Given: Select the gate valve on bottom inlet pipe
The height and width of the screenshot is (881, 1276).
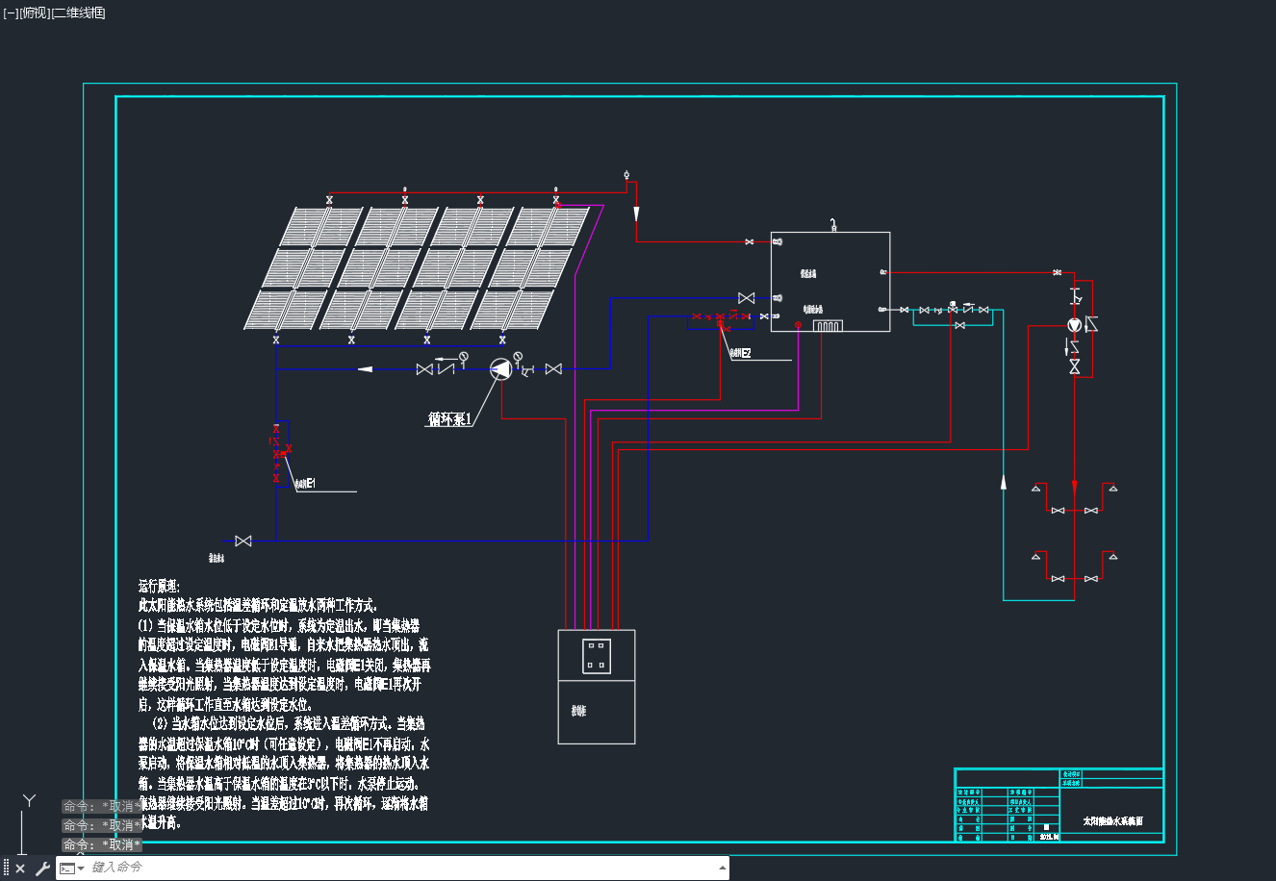Looking at the screenshot, I should (243, 541).
